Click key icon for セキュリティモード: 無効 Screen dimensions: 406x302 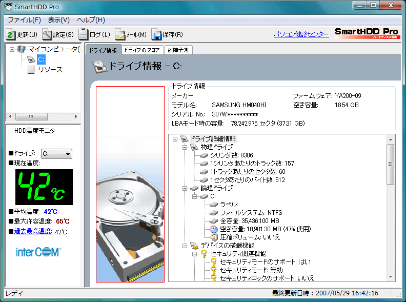pyautogui.click(x=214, y=270)
